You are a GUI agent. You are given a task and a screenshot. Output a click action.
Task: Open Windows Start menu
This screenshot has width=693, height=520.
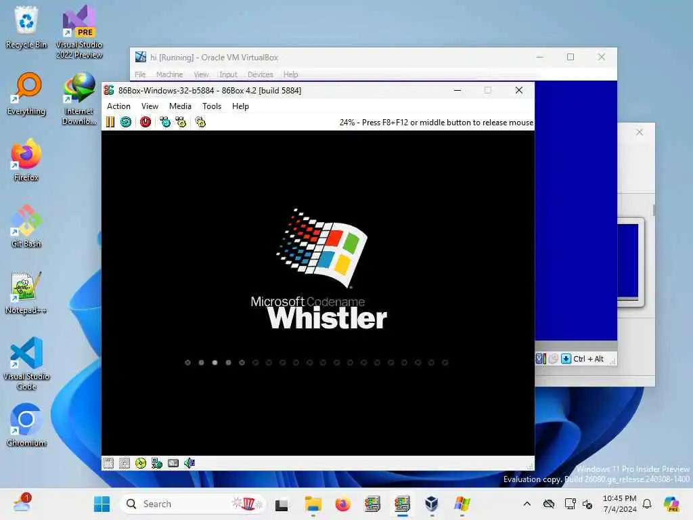[102, 504]
